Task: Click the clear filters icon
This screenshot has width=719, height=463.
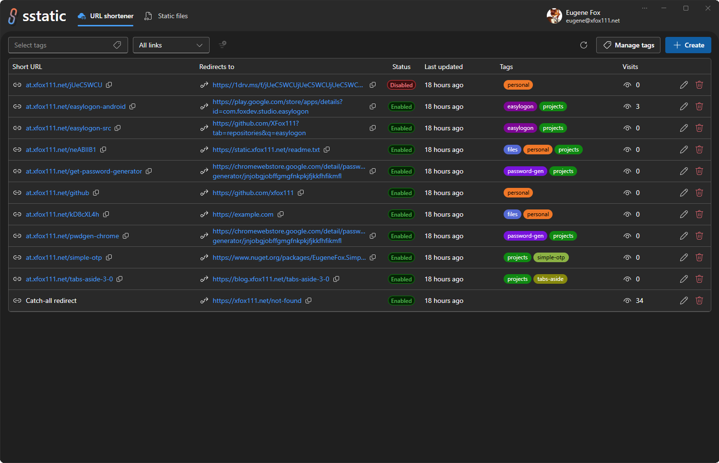Action: coord(223,45)
